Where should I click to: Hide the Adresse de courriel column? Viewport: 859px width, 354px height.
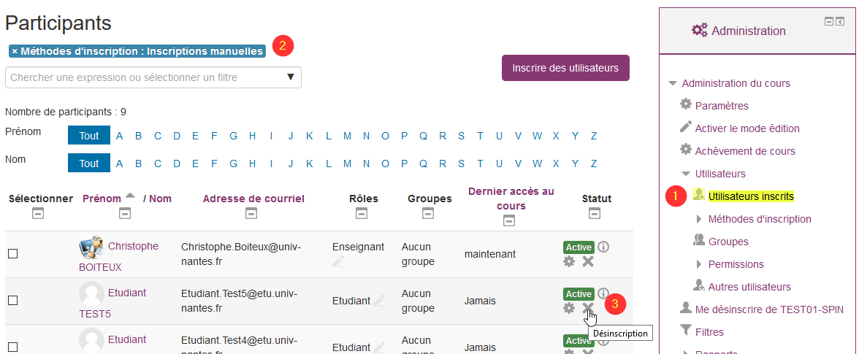[251, 213]
